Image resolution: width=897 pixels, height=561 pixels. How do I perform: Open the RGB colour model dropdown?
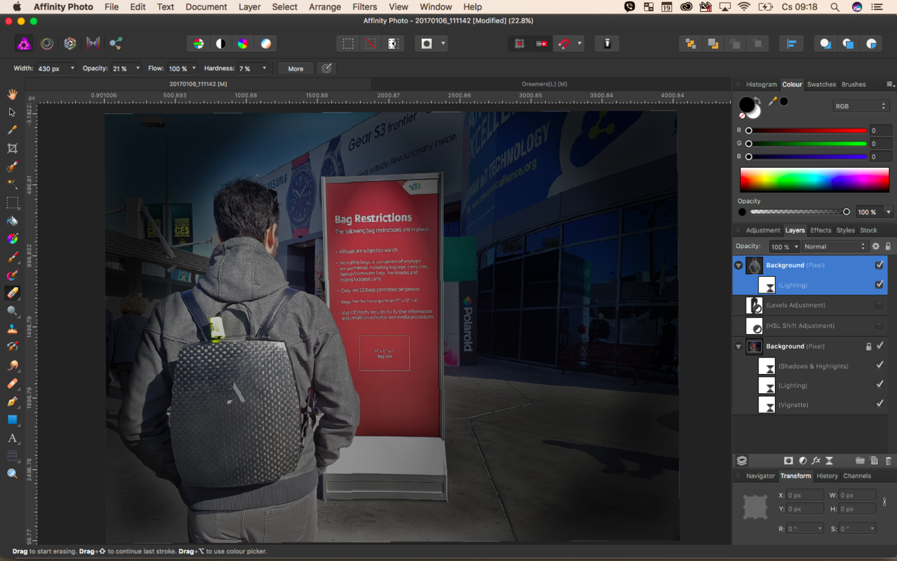(860, 106)
